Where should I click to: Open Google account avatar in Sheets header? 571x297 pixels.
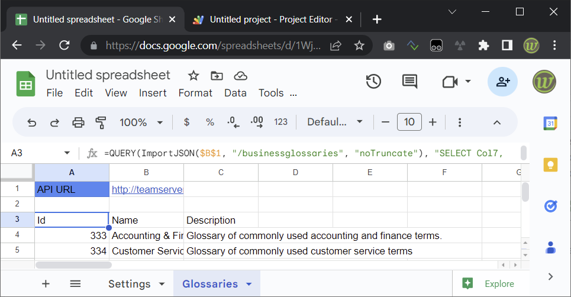coord(544,82)
